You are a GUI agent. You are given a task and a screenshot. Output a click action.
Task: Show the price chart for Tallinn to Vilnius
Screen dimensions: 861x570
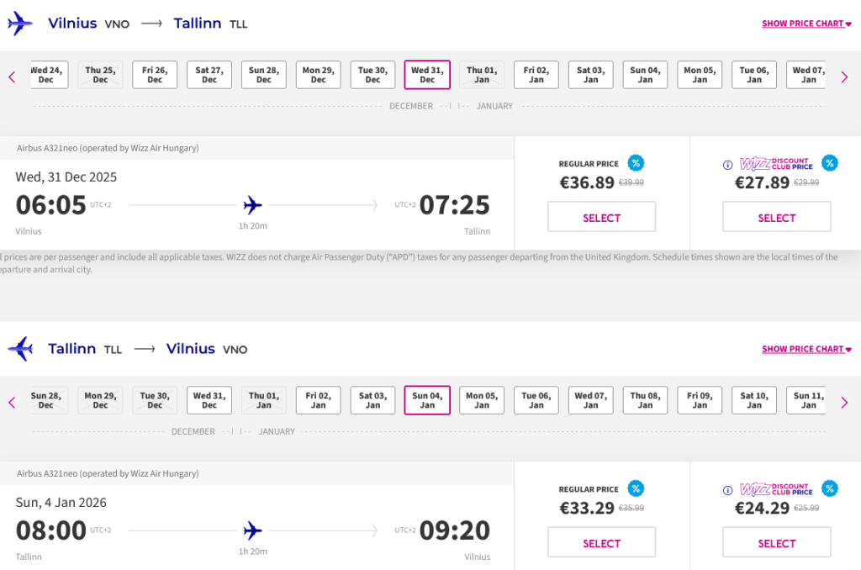[806, 349]
